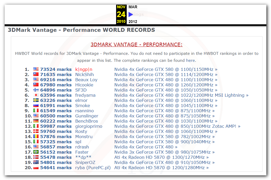
Task: Open Gunslinger's profile link
Action: click(87, 116)
